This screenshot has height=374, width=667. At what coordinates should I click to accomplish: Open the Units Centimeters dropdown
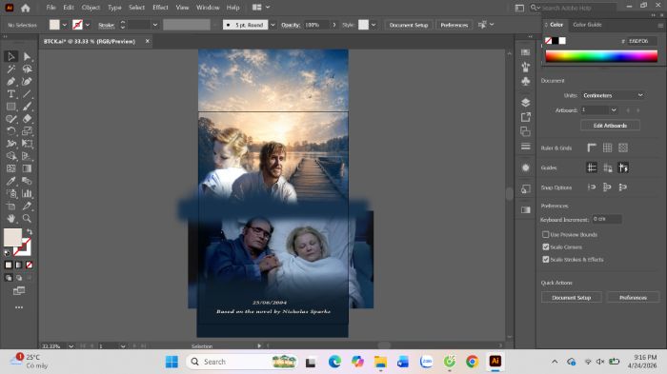(613, 95)
